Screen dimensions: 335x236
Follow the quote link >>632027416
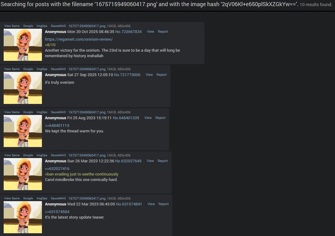click(x=57, y=169)
